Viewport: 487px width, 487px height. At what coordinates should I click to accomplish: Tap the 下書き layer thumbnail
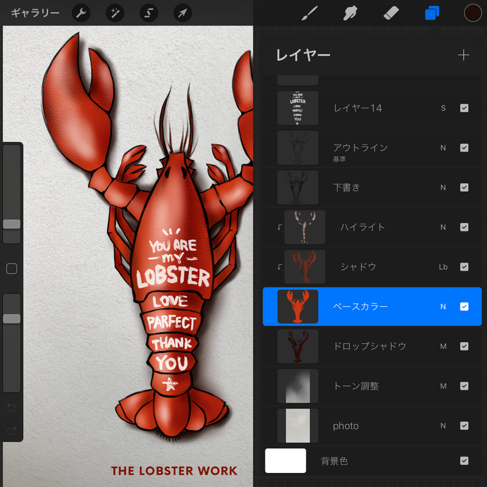[x=298, y=187]
